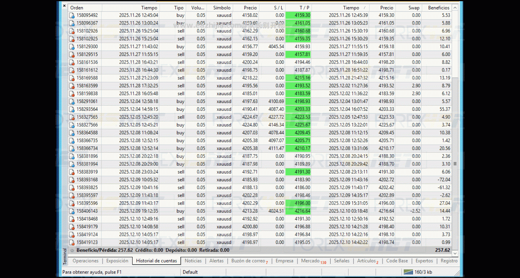Select the icon beside order 158293564

[x=72, y=109]
